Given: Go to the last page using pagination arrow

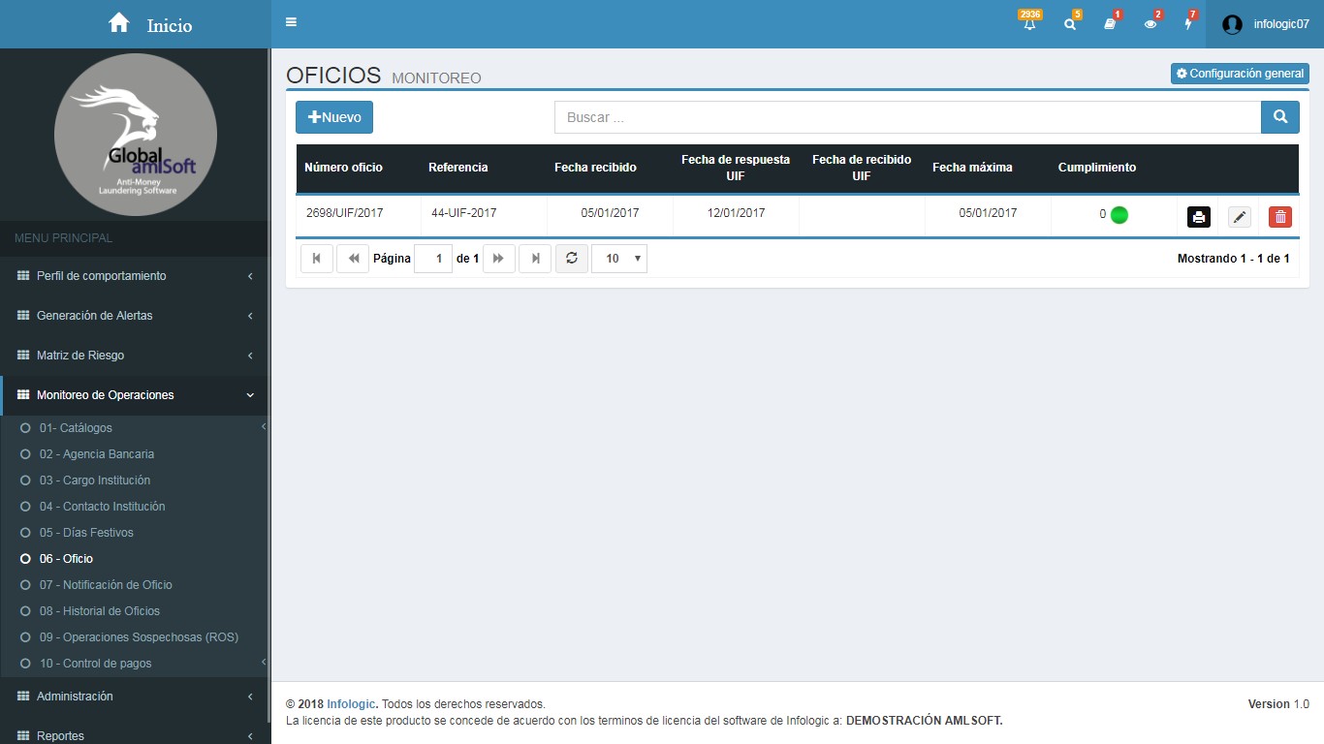Looking at the screenshot, I should click(x=535, y=259).
